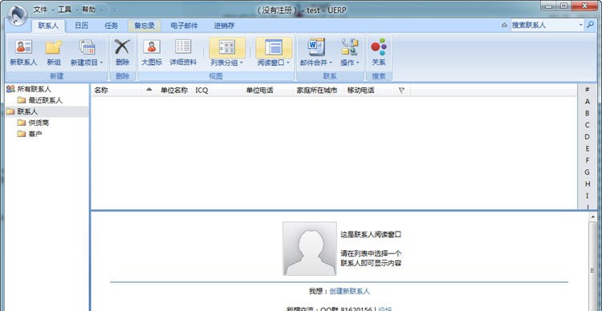Open the 供货商 folder

pos(33,123)
